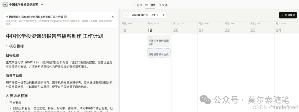Click the 中国化学投资调研报告与播客制作 工作计划 title
Viewport: 299px width, 112px height.
[55, 36]
